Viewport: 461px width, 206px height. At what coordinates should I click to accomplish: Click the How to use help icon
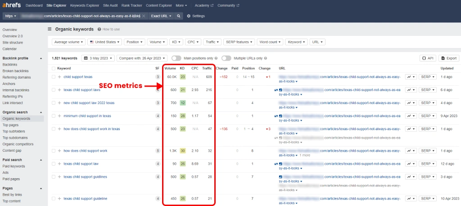coord(99,29)
